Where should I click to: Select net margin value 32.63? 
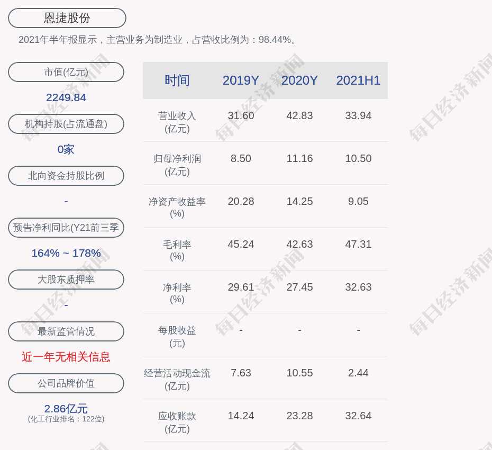click(x=358, y=287)
